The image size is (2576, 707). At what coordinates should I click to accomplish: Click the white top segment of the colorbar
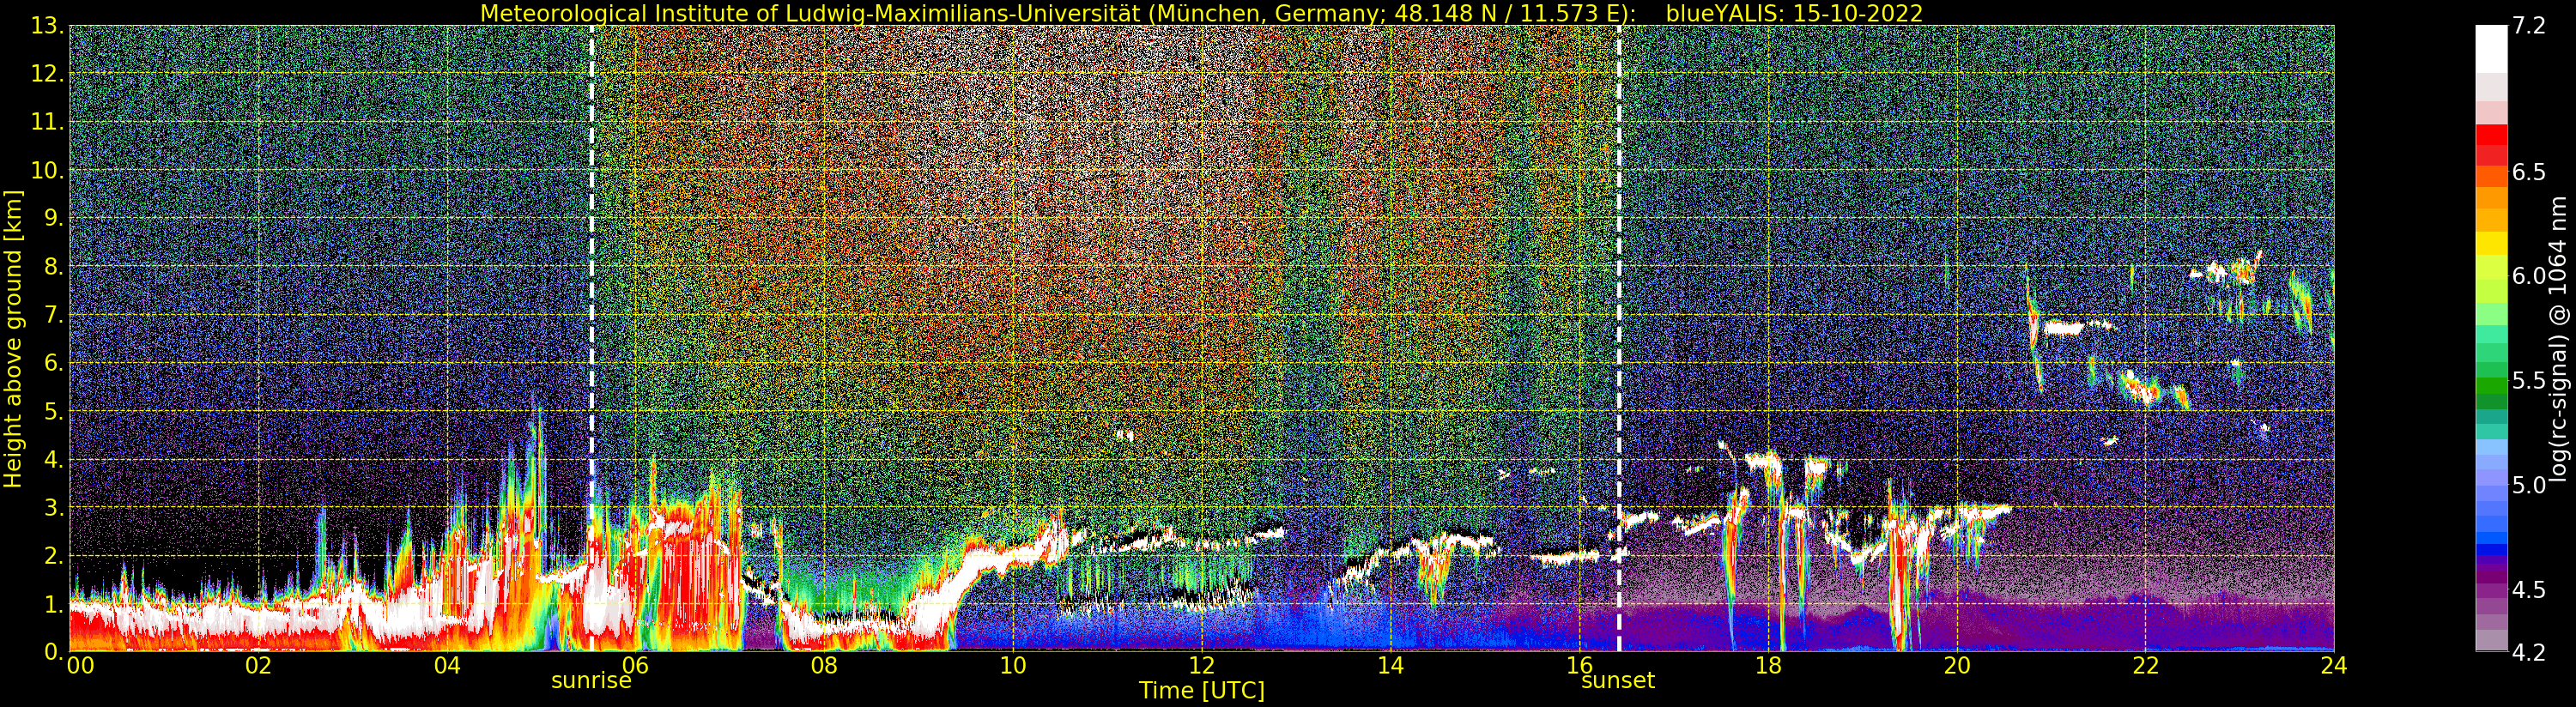pyautogui.click(x=2491, y=50)
